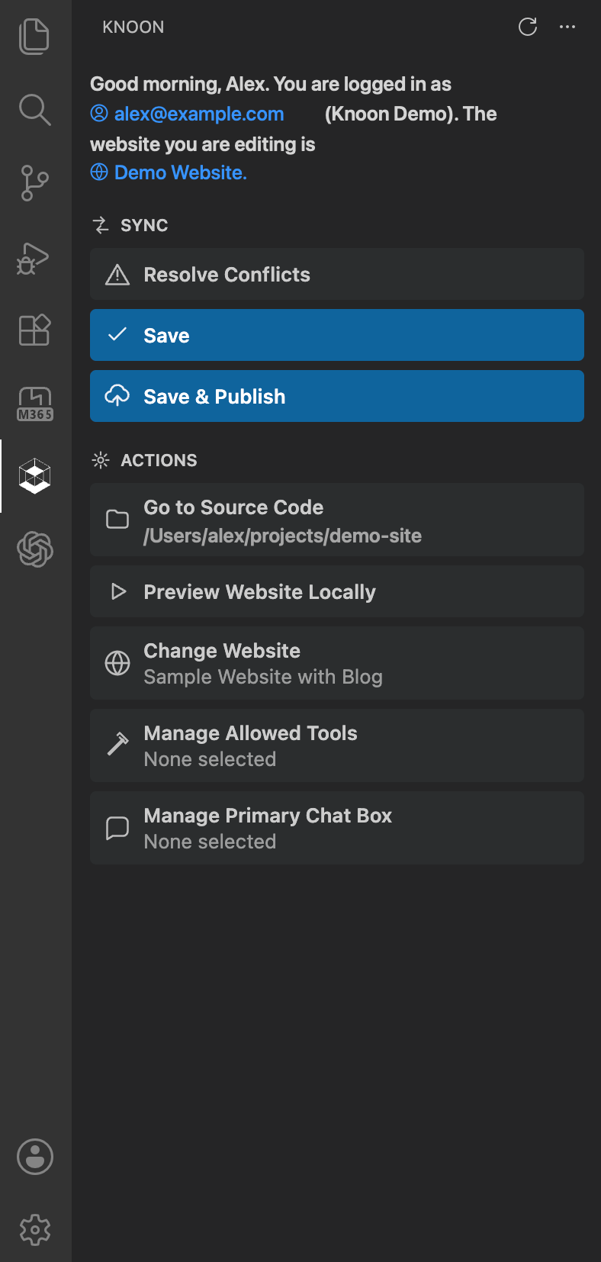Click the cloud upload icon on Save & Publish
The image size is (601, 1262).
pyautogui.click(x=117, y=395)
